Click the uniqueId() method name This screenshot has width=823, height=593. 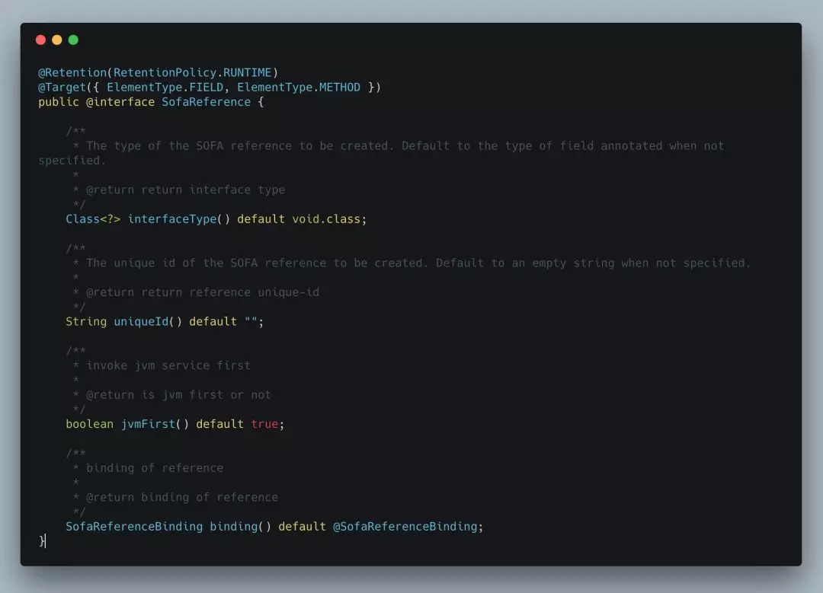click(148, 321)
